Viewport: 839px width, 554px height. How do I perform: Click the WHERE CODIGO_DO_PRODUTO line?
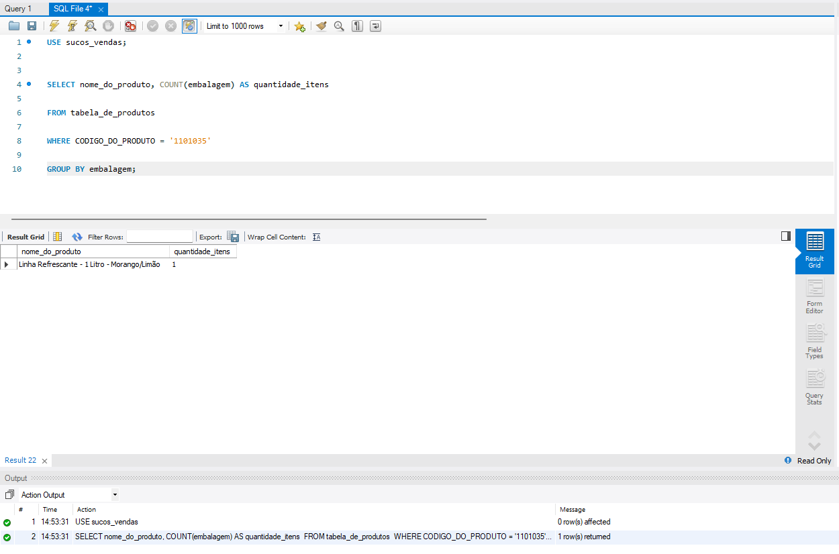click(129, 141)
